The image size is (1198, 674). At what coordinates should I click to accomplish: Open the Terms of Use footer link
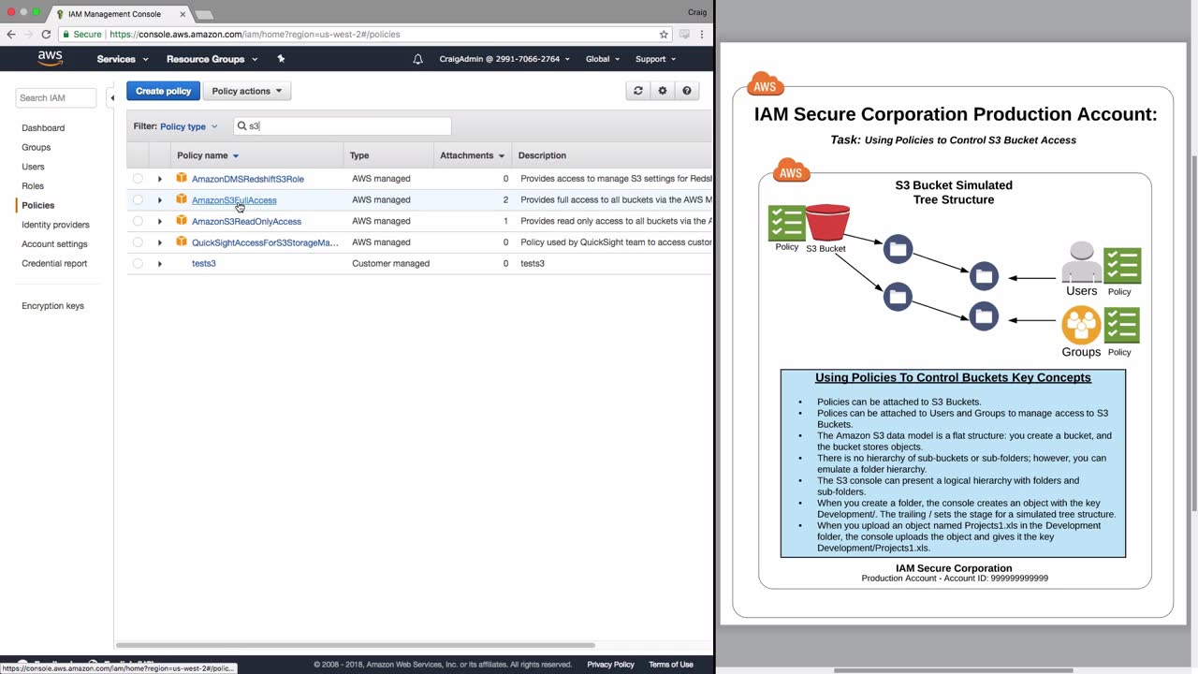click(671, 665)
